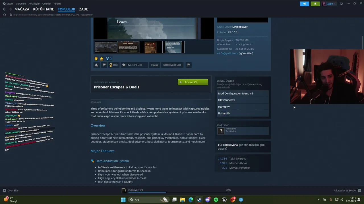Click the 118 koleksiyona link
Screen dimensions: 364x204
pos(228,145)
